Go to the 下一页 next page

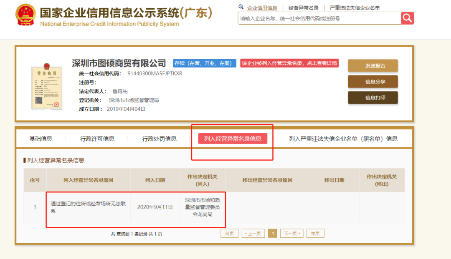click(x=291, y=234)
